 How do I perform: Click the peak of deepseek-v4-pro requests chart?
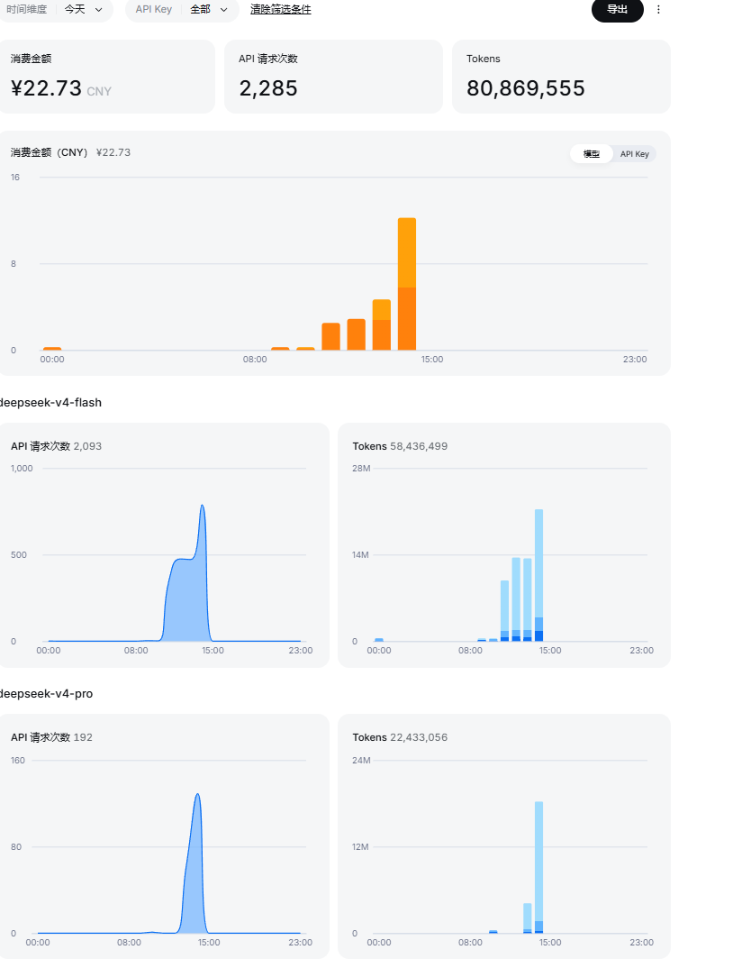pos(197,795)
